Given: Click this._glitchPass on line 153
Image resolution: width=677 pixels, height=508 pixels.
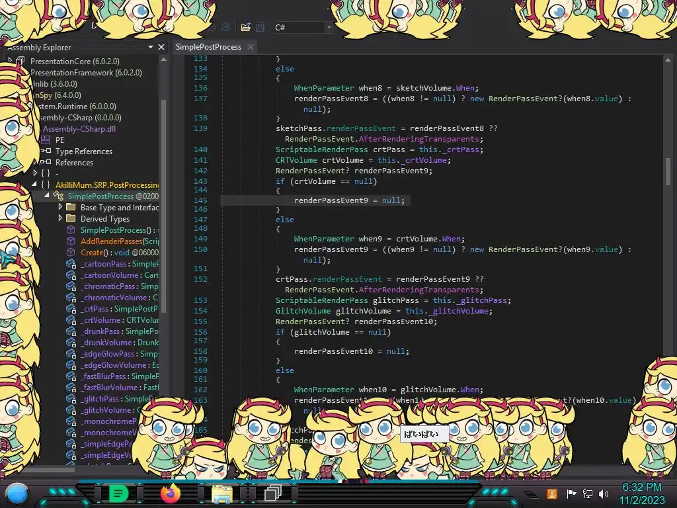Looking at the screenshot, I should [x=471, y=300].
